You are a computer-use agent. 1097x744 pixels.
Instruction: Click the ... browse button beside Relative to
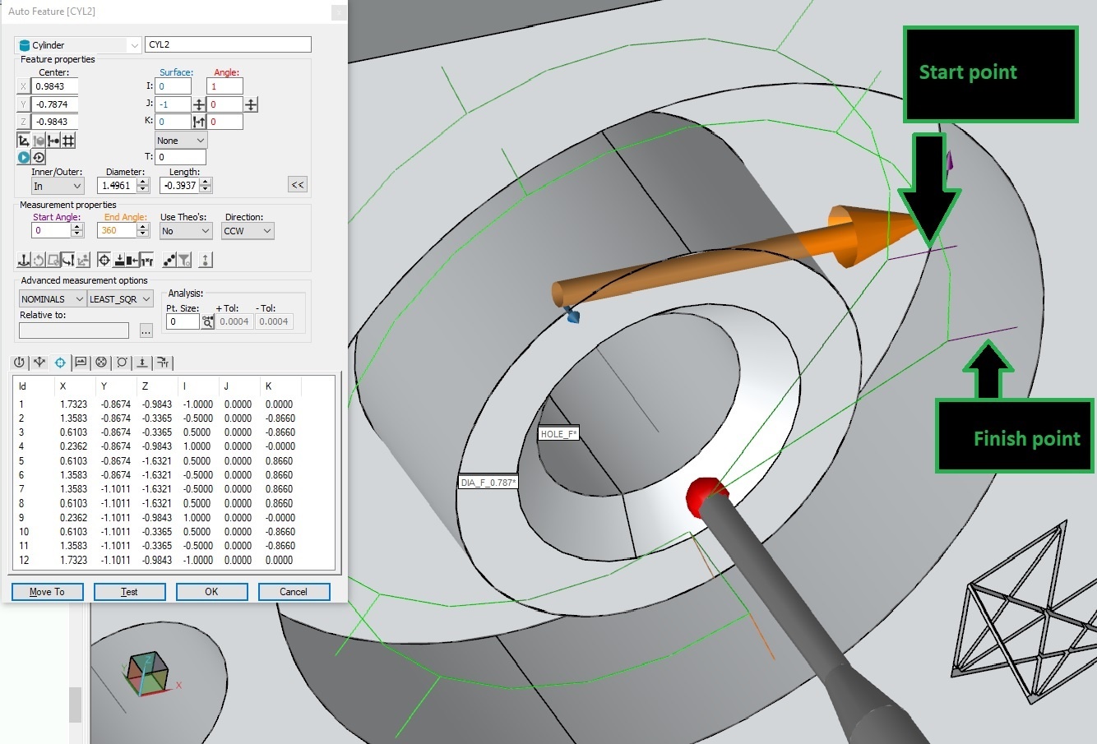[146, 330]
